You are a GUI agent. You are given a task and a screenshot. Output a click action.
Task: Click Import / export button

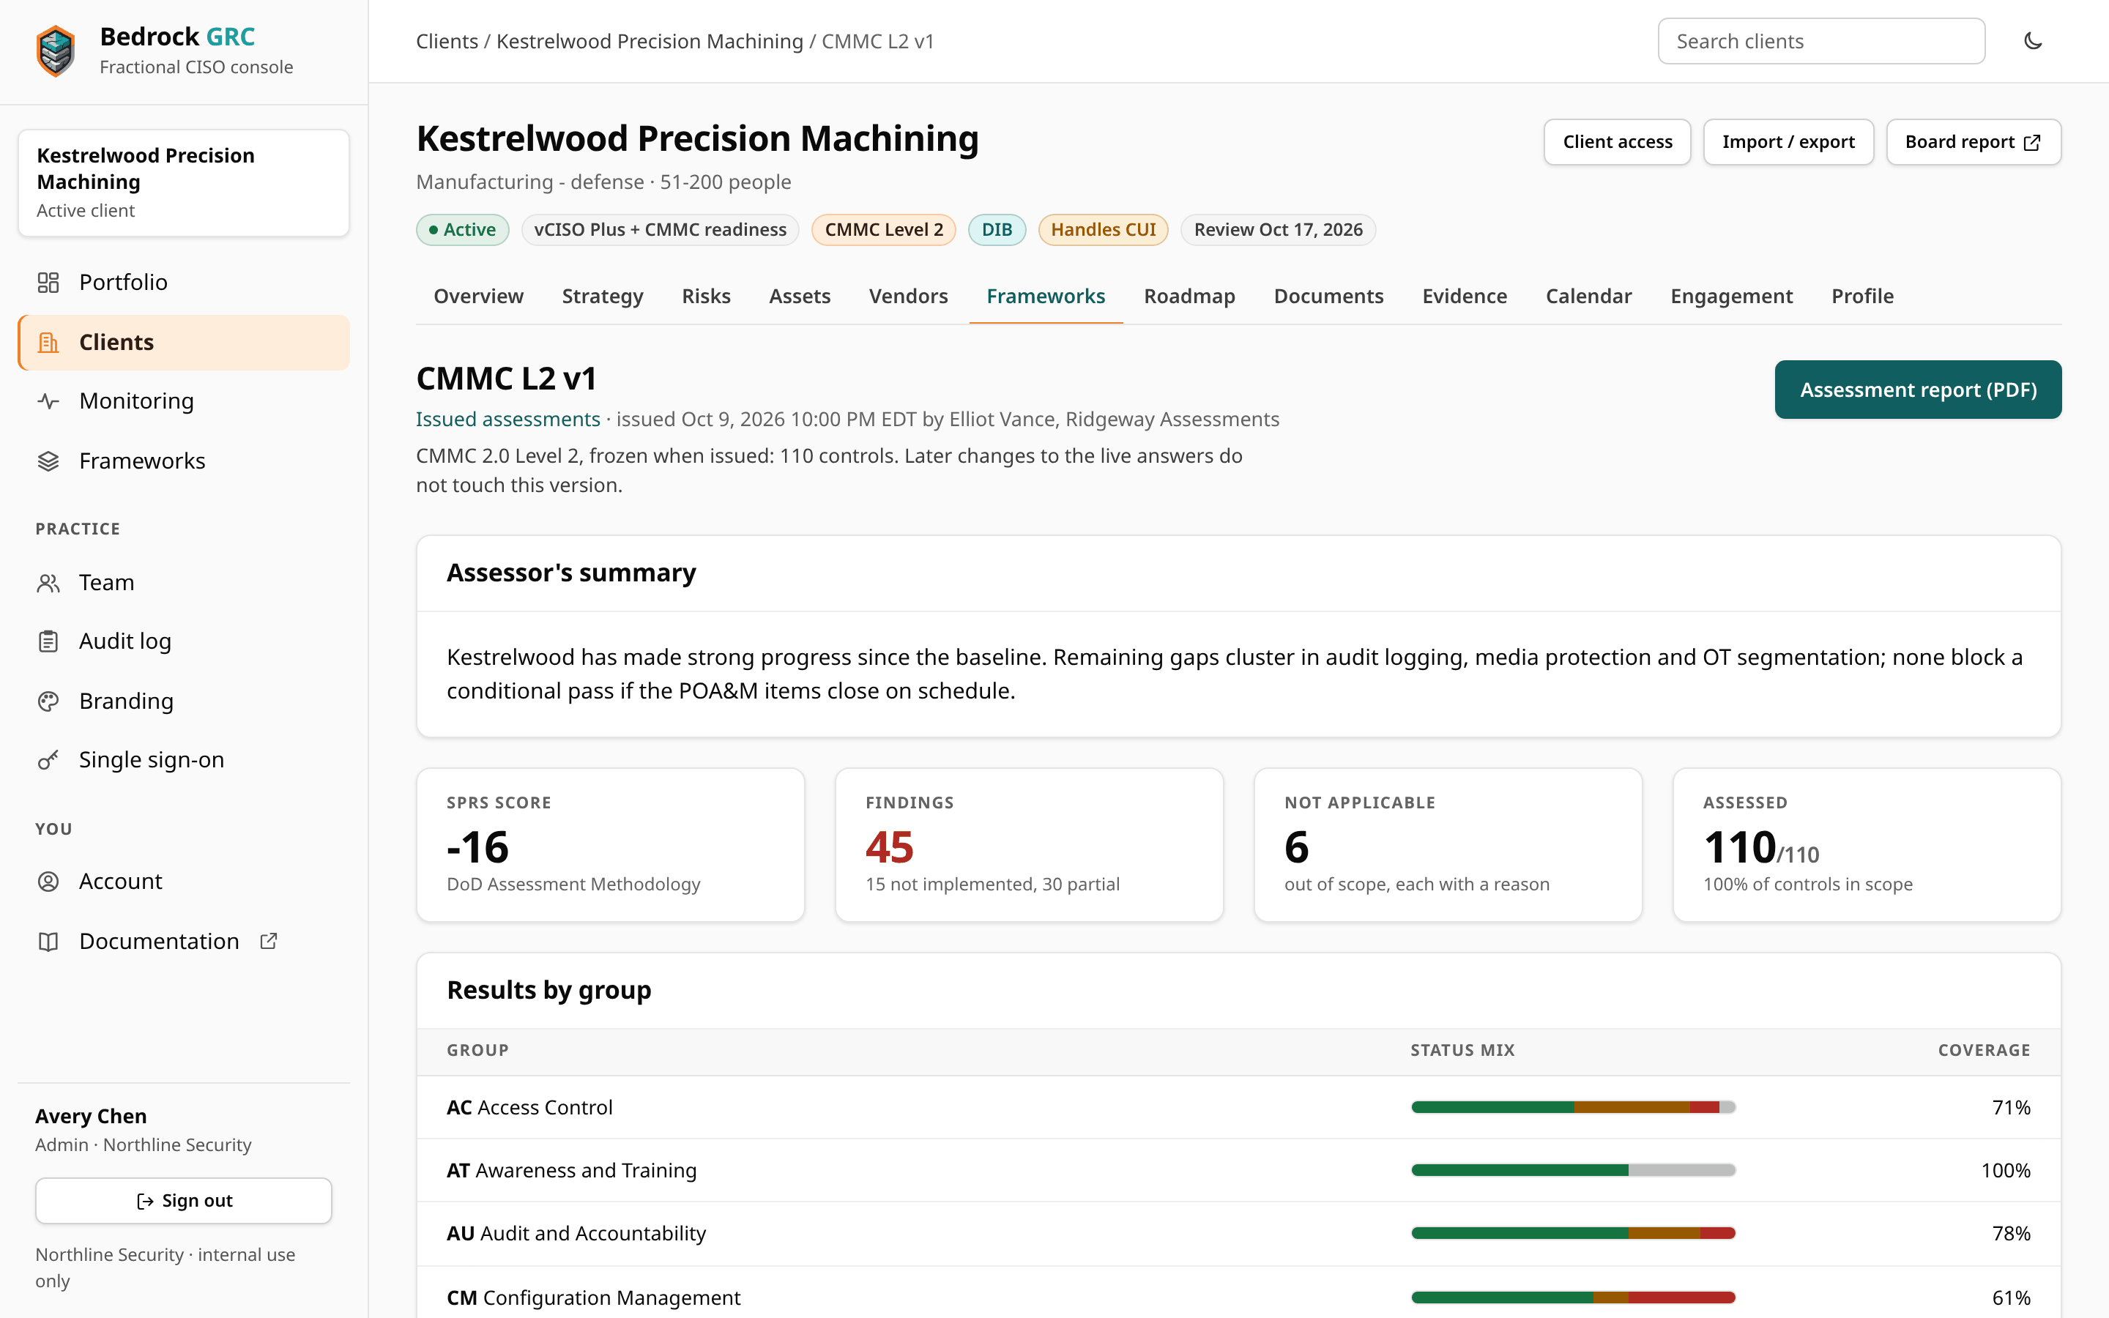click(1788, 142)
